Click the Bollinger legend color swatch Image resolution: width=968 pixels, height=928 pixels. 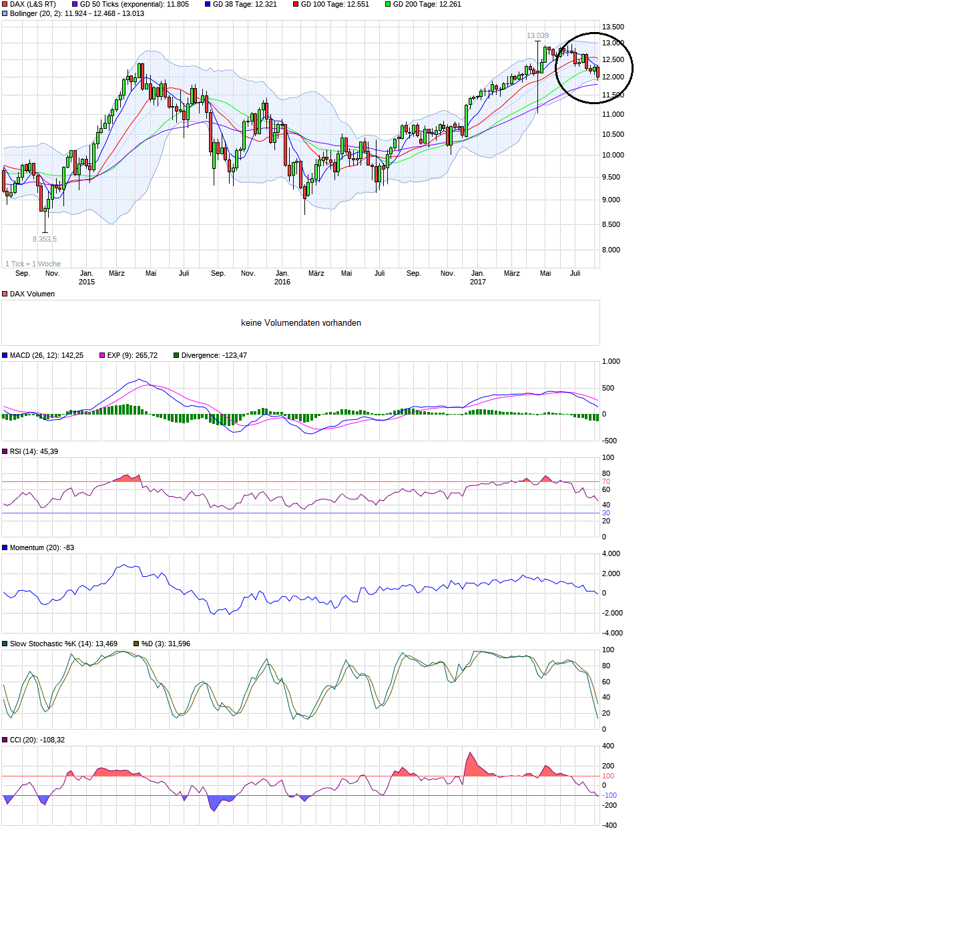5,13
